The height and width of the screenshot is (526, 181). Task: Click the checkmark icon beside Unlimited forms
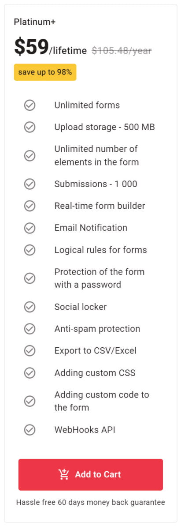coord(30,105)
